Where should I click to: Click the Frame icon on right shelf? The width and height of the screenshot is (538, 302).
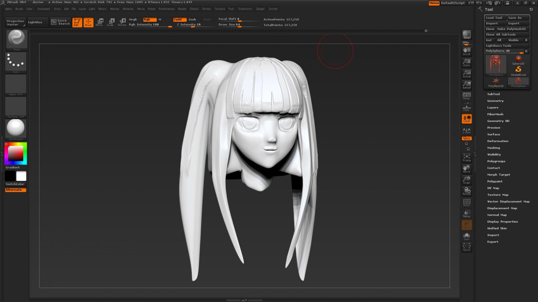tap(466, 158)
